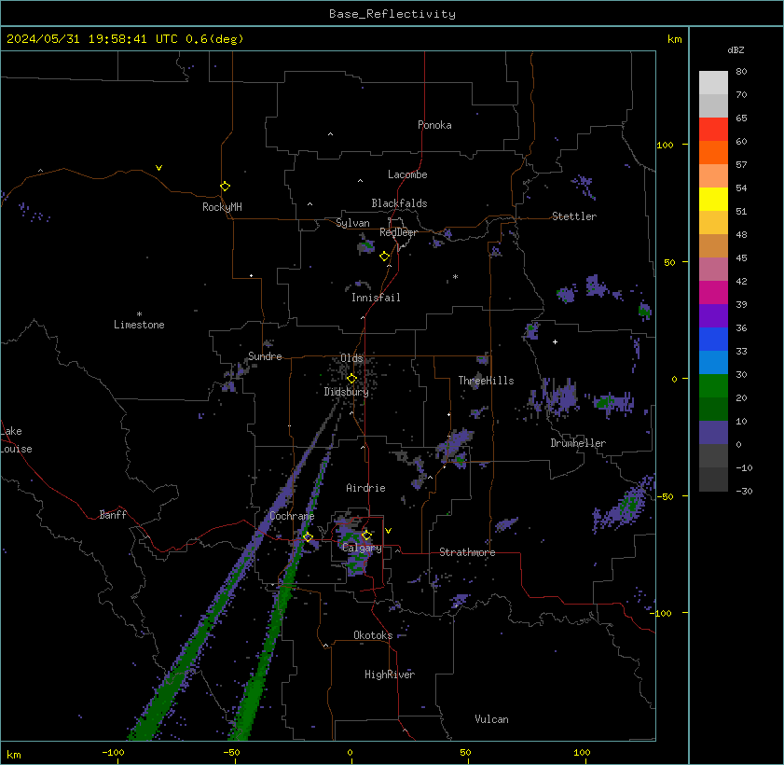Choose the gold 48-51 dBZ swatch
The width and height of the screenshot is (784, 765).
(713, 223)
